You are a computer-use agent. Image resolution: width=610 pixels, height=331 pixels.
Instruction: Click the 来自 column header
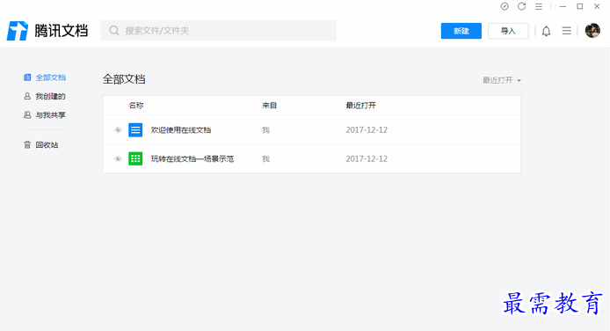coord(269,106)
